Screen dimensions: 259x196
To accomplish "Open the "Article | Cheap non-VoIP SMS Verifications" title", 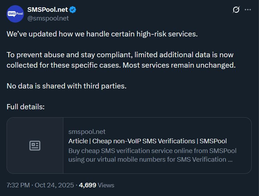I will 148,141.
